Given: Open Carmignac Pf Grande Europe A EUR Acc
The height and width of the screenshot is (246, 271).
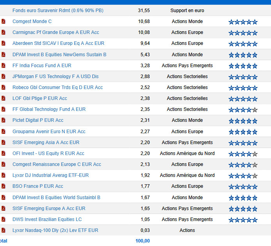Looking at the screenshot, I should coord(56,32).
